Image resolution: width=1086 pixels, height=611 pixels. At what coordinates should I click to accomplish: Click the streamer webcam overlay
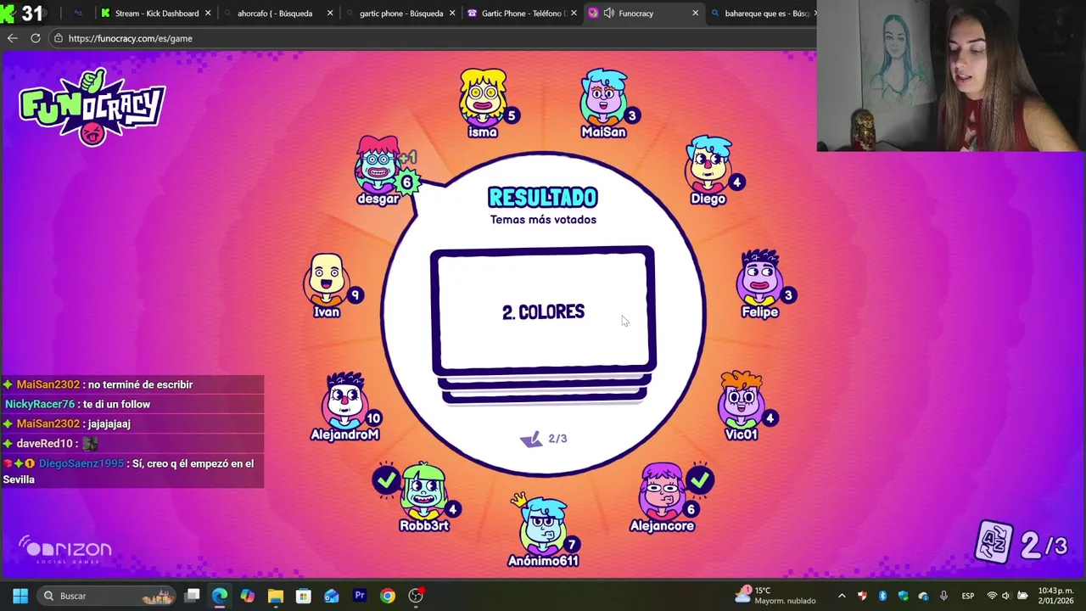(x=951, y=76)
